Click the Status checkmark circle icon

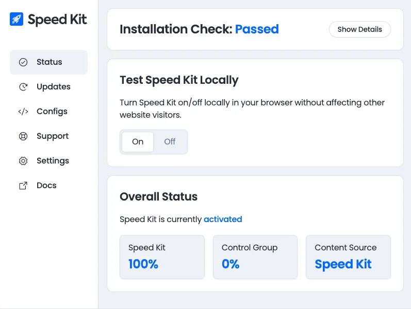coord(23,62)
